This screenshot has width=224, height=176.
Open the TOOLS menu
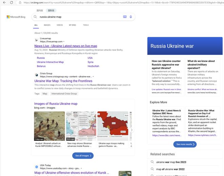pos(86,25)
